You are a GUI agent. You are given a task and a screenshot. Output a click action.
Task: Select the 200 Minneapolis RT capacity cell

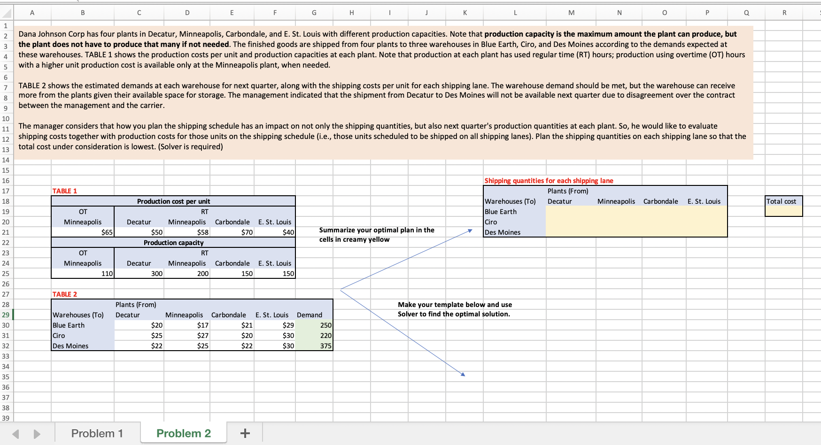[x=187, y=274]
